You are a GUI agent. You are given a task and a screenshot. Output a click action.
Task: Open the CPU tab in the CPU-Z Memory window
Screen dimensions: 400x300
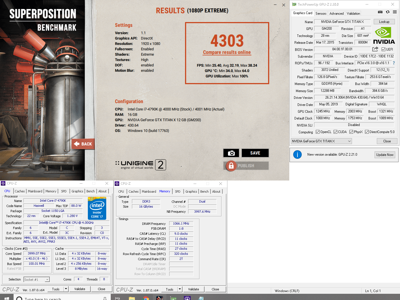[x=121, y=192]
